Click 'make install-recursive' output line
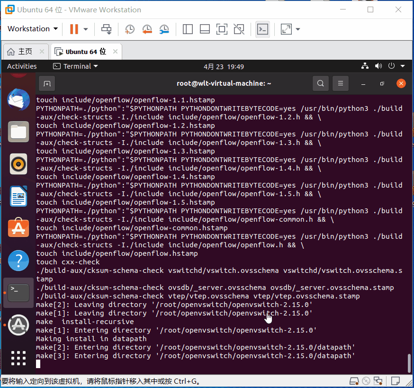 pos(85,322)
